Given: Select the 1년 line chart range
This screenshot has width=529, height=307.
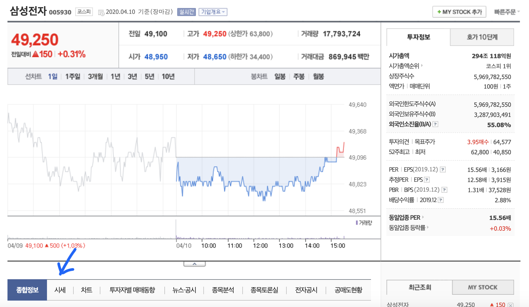Looking at the screenshot, I should [116, 77].
